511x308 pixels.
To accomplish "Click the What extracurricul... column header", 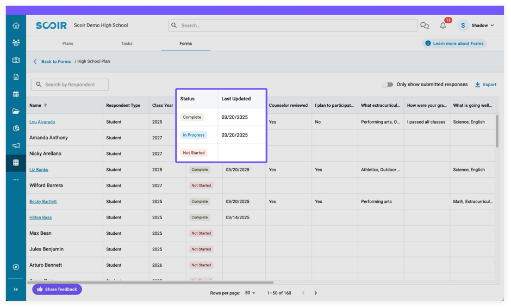I will (381, 105).
